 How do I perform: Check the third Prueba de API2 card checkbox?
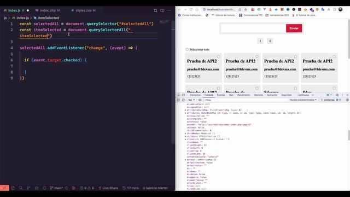[x=295, y=57]
